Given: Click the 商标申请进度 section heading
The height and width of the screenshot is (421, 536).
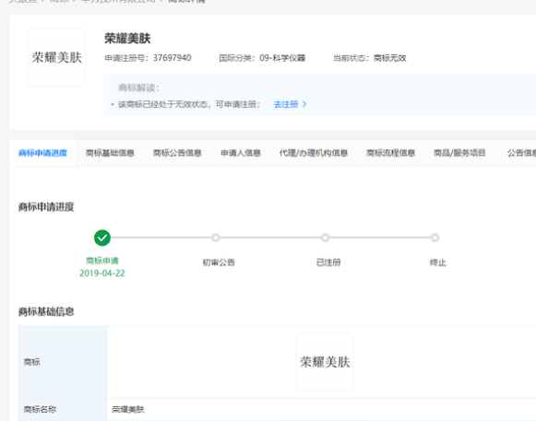Looking at the screenshot, I should (x=46, y=207).
